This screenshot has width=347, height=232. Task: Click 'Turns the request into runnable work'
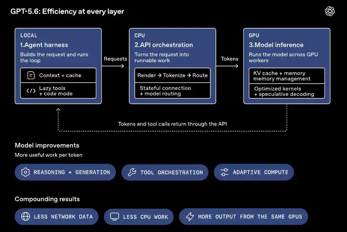pyautogui.click(x=162, y=58)
